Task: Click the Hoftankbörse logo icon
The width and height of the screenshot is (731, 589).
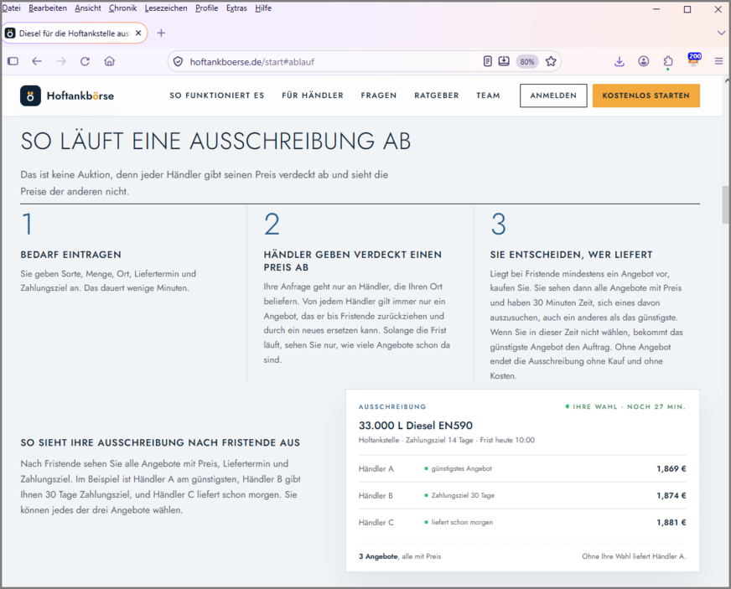Action: point(30,96)
